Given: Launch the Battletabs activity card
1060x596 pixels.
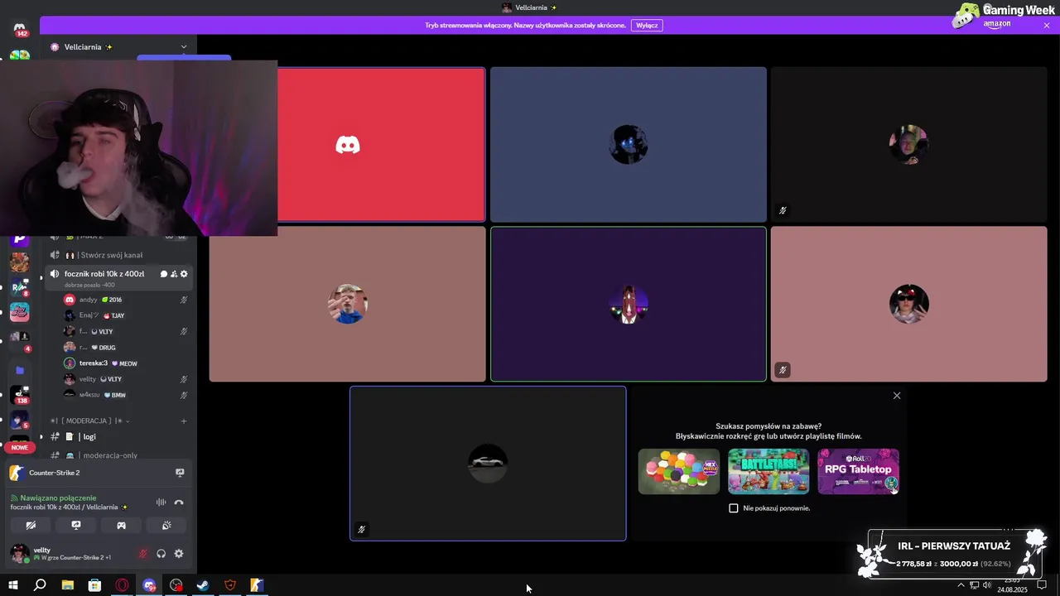Looking at the screenshot, I should click(768, 471).
